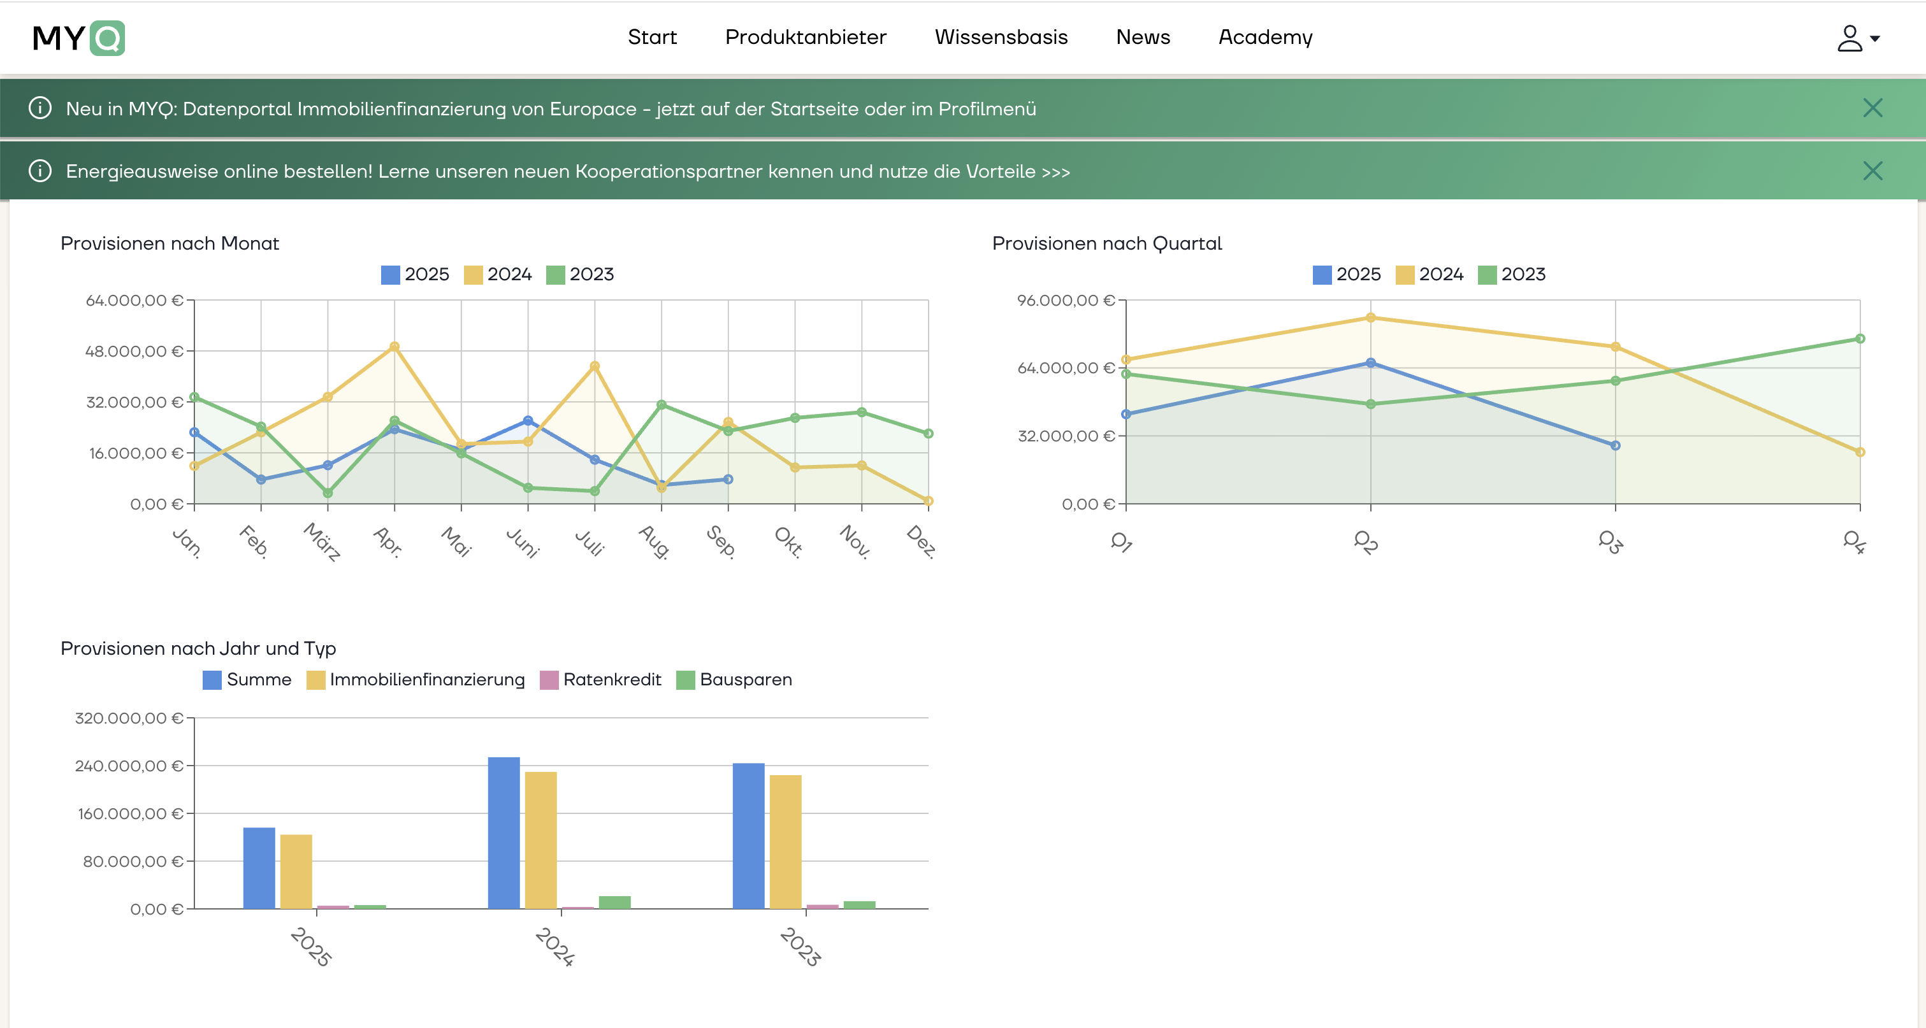Hide Immobilienfinanzierung bars via legend
The width and height of the screenshot is (1926, 1028).
pos(416,680)
